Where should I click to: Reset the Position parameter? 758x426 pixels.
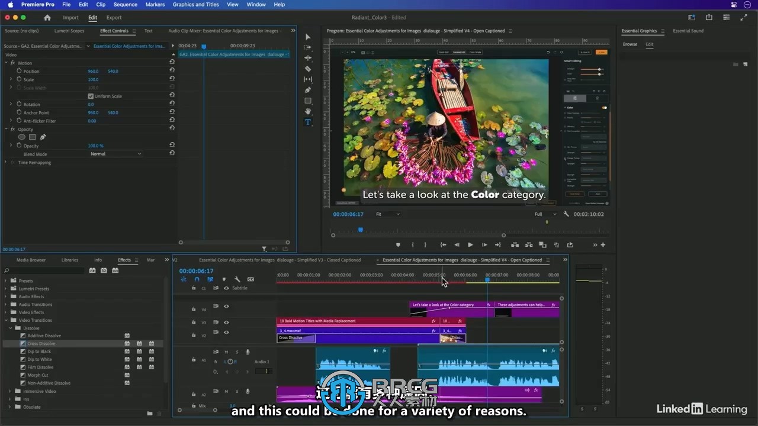[x=172, y=71]
